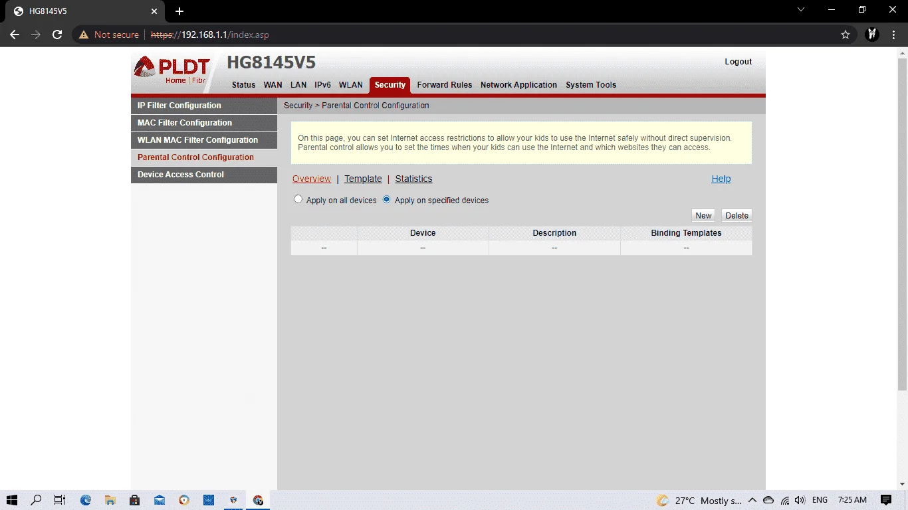Click the New button

point(703,215)
